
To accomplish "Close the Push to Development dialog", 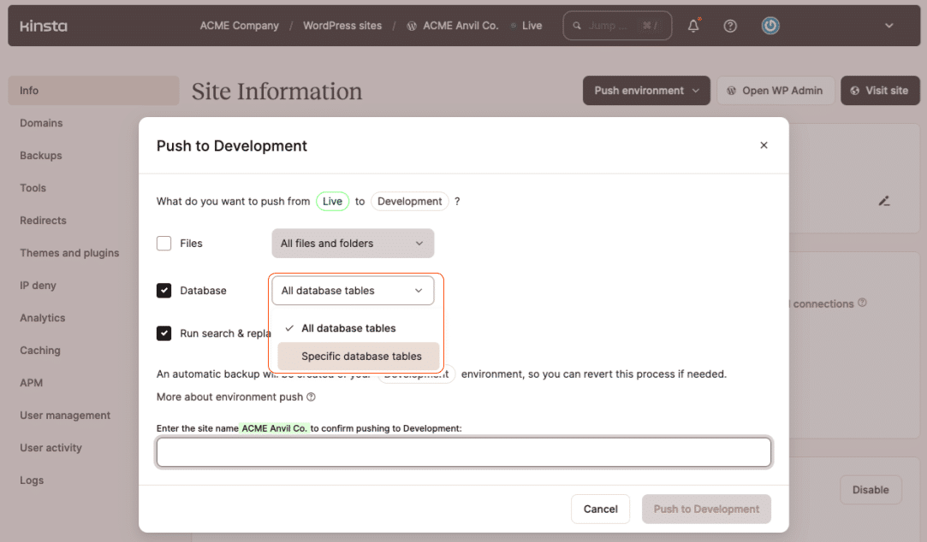I will click(x=764, y=145).
